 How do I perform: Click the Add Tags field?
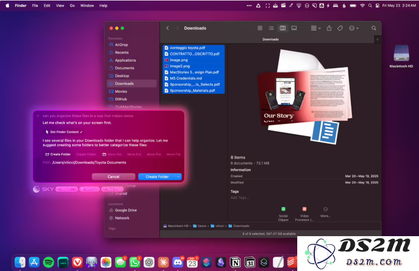coord(240,198)
